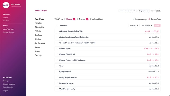Click the Wordfence Security plugin name
Screen dimensions: 170x96
67,89
